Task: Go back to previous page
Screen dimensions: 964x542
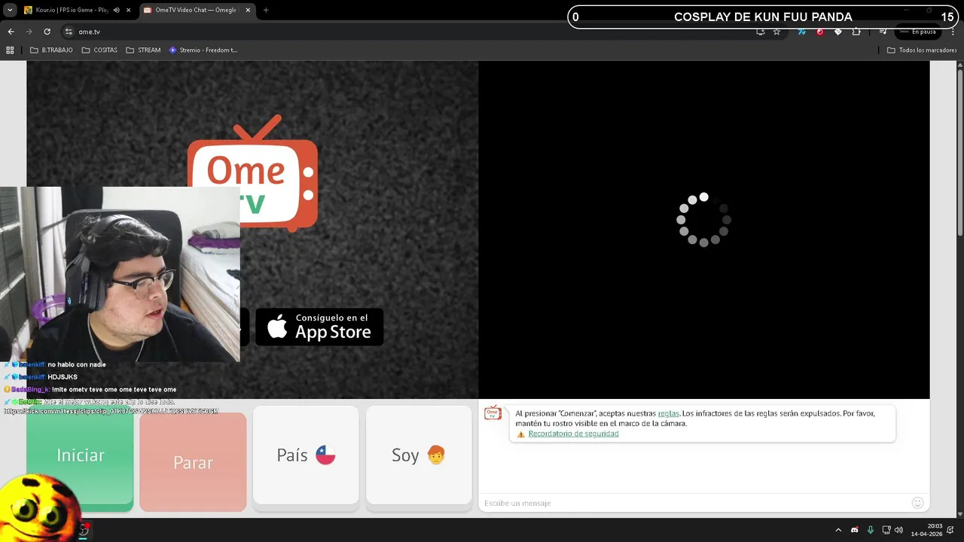Action: click(11, 32)
